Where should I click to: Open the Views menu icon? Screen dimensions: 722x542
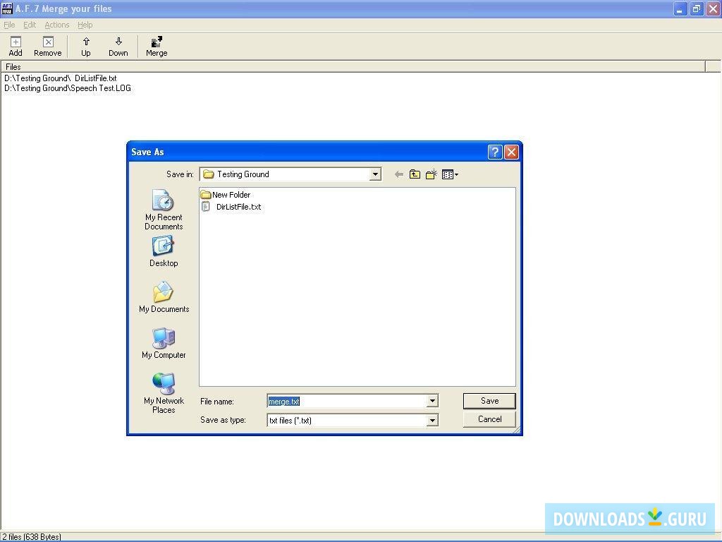click(449, 174)
